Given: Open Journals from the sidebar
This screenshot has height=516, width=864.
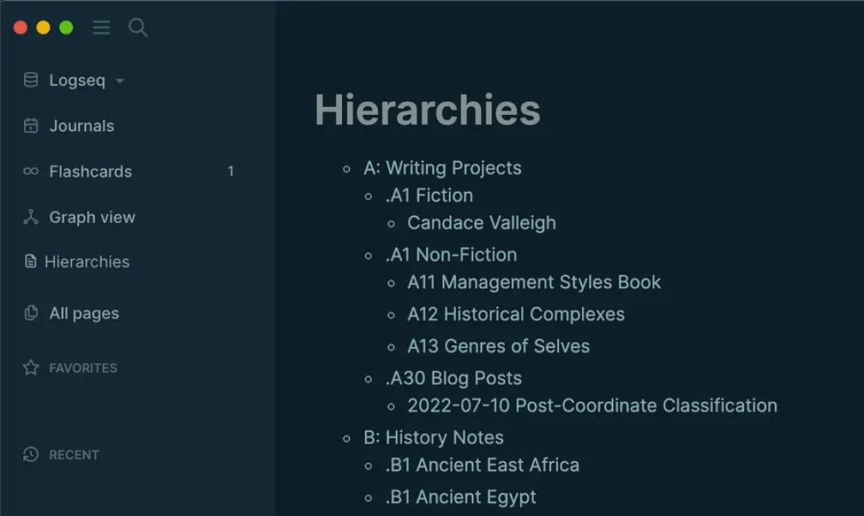Looking at the screenshot, I should pos(81,126).
